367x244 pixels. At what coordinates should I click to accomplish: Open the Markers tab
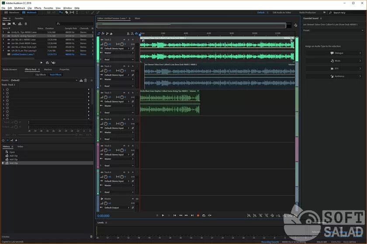pyautogui.click(x=48, y=69)
